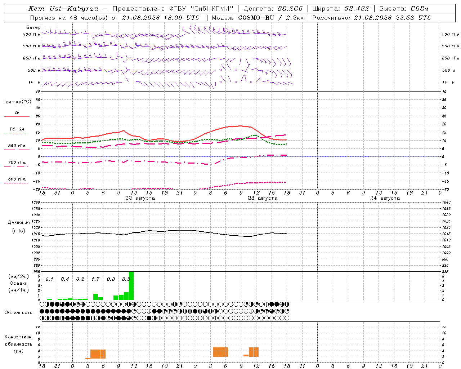Select the Осадки precipitation panel label

(x=19, y=283)
